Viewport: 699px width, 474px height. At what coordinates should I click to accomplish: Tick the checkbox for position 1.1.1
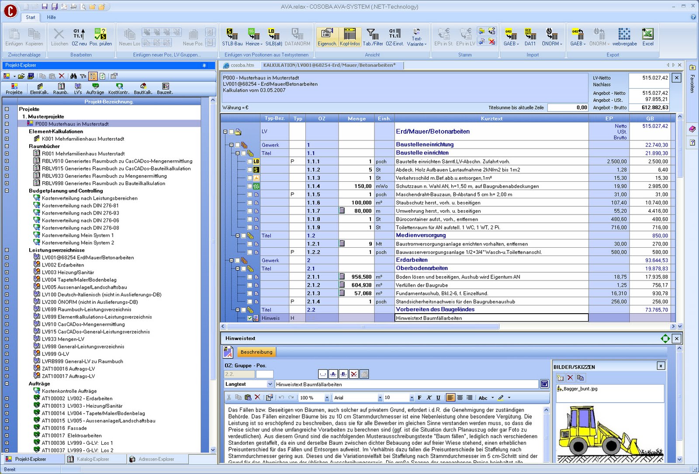250,162
